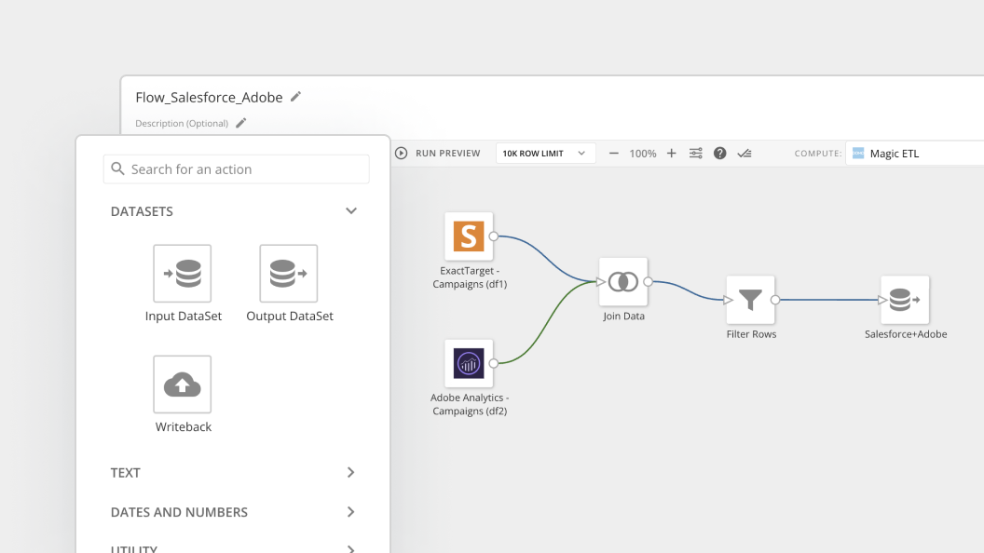The image size is (984, 553).
Task: Collapse the DATASETS section
Action: click(x=350, y=211)
